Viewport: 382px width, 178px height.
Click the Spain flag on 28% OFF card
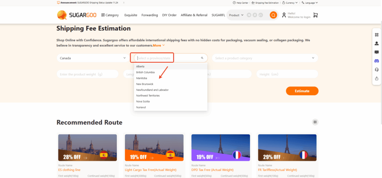104,155
